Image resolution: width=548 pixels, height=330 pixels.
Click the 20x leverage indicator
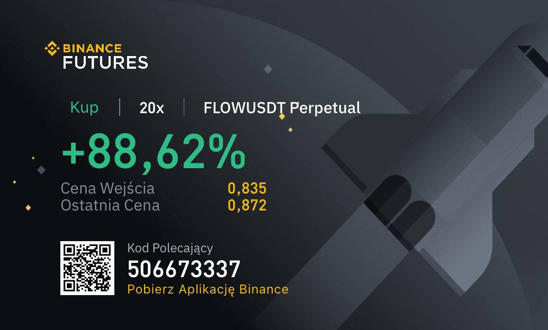151,108
